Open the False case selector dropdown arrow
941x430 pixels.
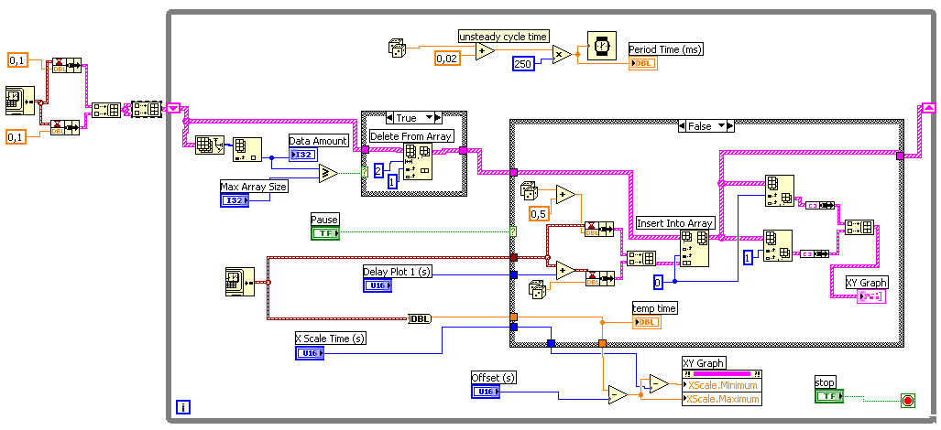click(x=721, y=126)
